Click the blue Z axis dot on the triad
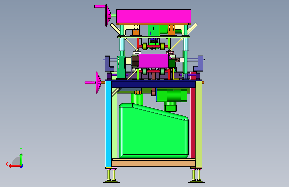Viewport: 289px width, 187px height. click(x=22, y=166)
